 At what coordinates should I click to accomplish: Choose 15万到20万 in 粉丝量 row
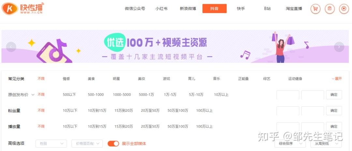coord(124,110)
